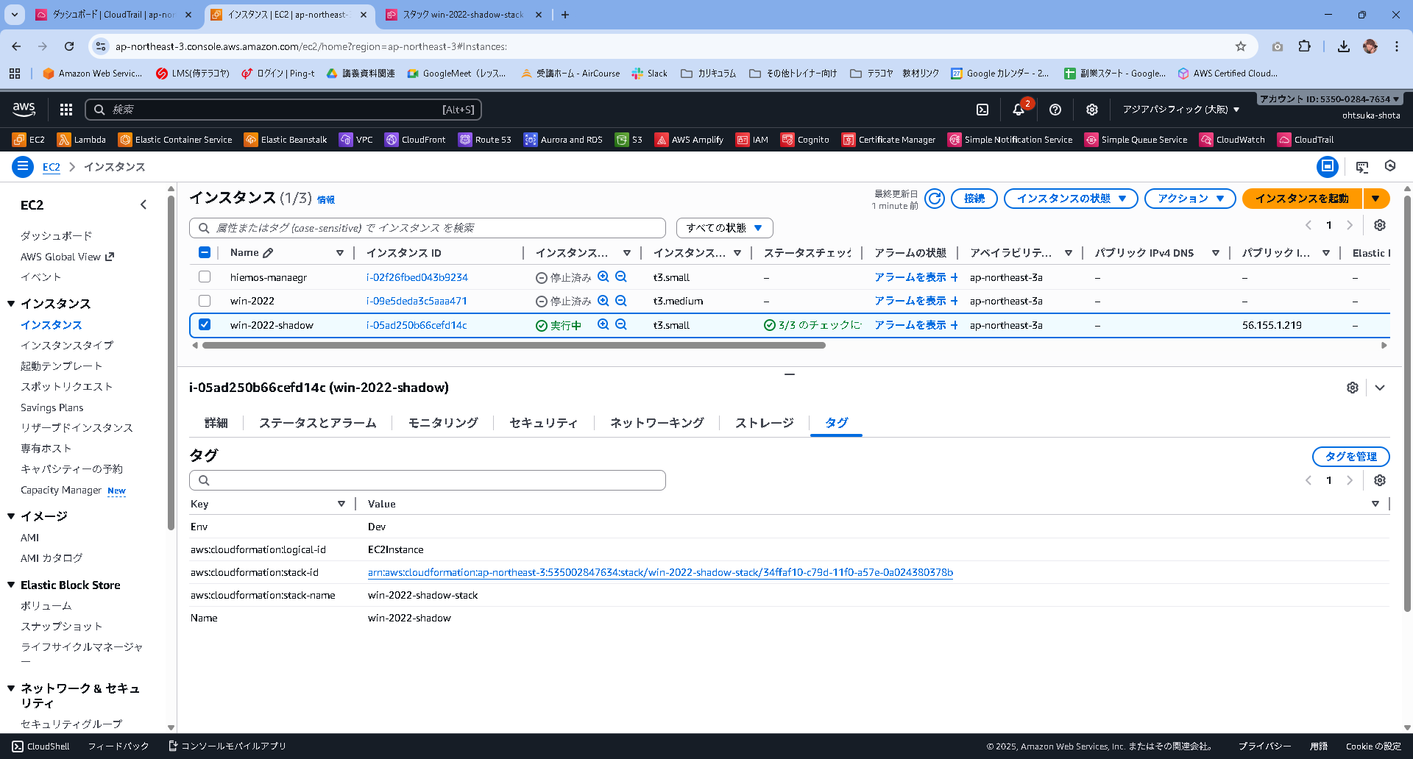Open the すべての状態 filter dropdown

pyautogui.click(x=724, y=228)
